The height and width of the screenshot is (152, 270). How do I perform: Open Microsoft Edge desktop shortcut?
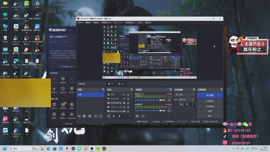16,63
